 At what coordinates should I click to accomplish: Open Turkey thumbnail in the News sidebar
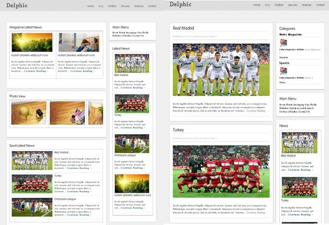click(x=299, y=187)
